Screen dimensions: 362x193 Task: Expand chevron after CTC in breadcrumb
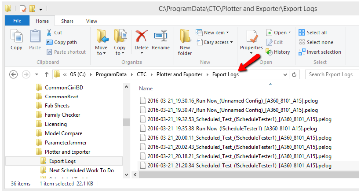pyautogui.click(x=151, y=75)
